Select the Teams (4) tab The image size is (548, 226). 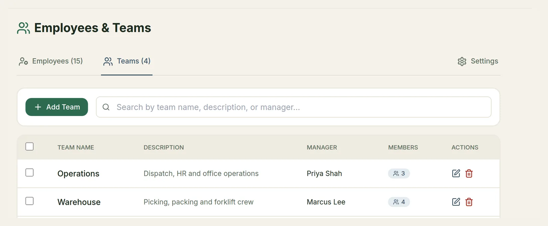pos(127,61)
